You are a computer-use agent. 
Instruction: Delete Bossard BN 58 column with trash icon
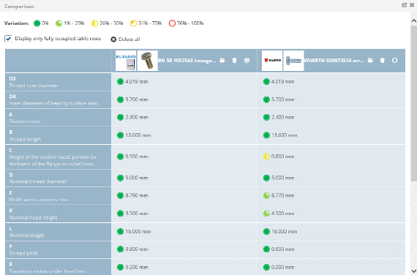[x=234, y=61]
